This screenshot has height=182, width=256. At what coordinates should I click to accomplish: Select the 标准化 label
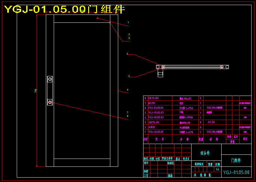[x=171, y=163]
